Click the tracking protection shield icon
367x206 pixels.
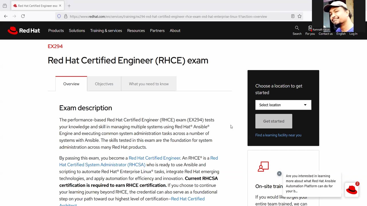pyautogui.click(x=59, y=16)
